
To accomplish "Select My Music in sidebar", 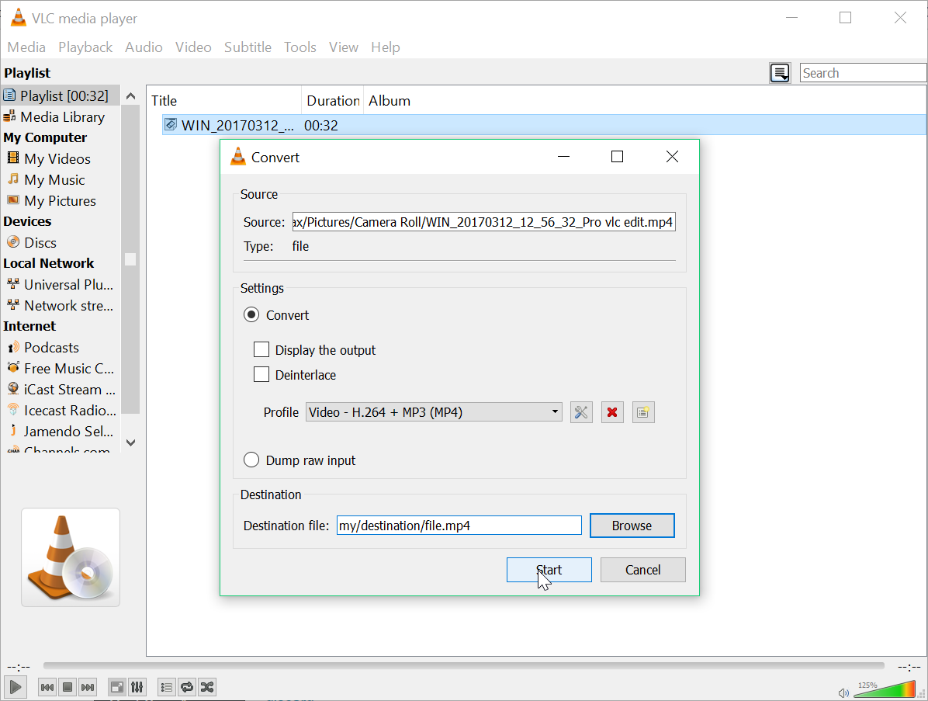I will 54,180.
